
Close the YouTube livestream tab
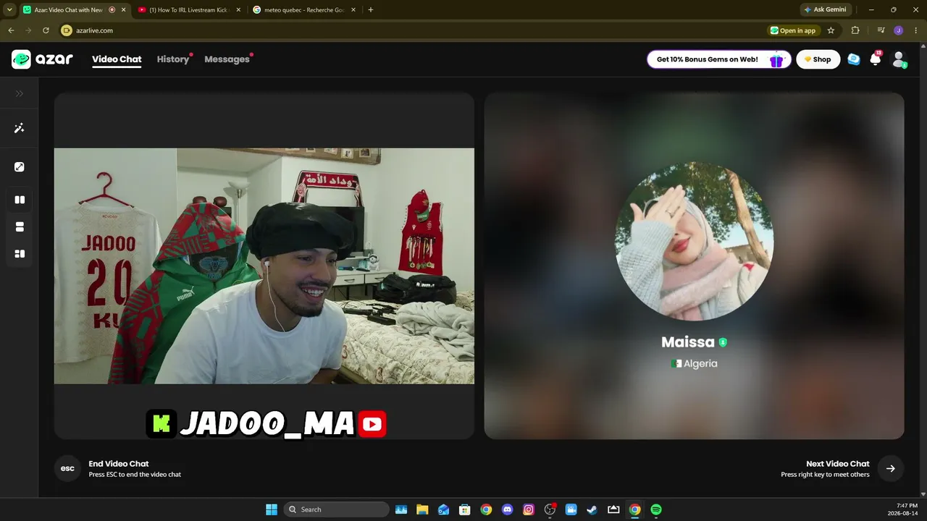click(x=238, y=9)
